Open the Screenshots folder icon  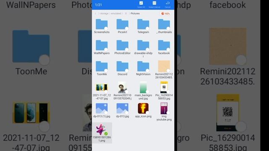102,24
